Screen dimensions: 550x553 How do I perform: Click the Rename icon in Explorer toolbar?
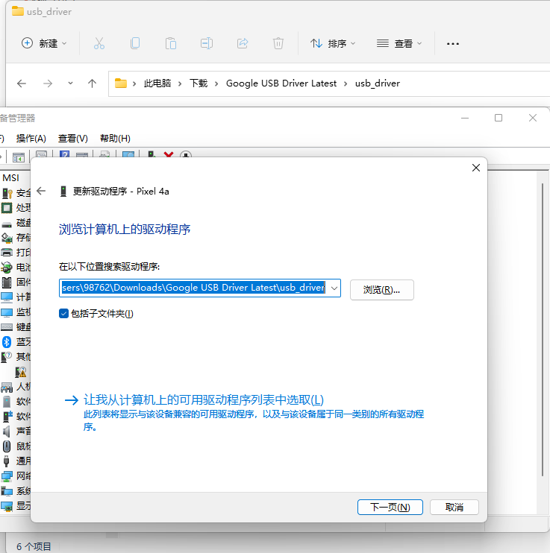(207, 43)
